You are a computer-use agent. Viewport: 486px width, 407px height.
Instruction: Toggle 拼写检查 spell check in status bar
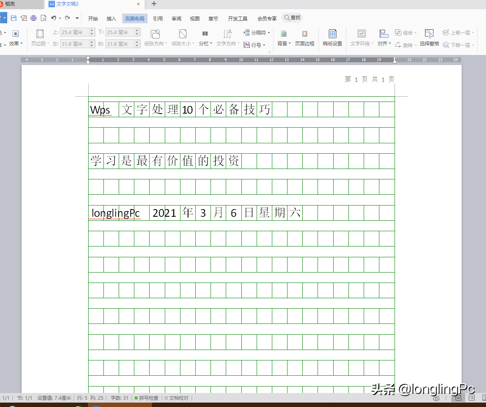(146, 398)
